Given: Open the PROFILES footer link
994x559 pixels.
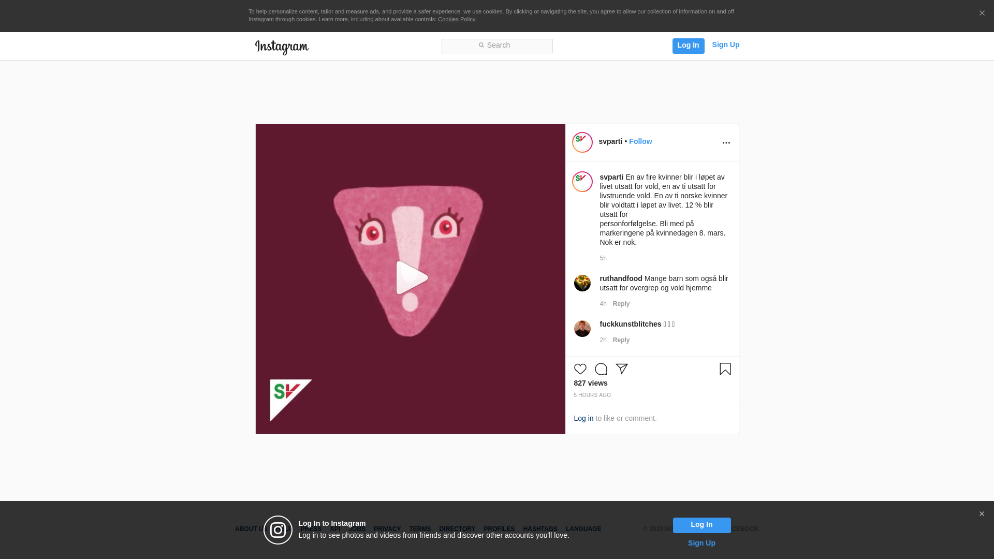Looking at the screenshot, I should point(499,529).
